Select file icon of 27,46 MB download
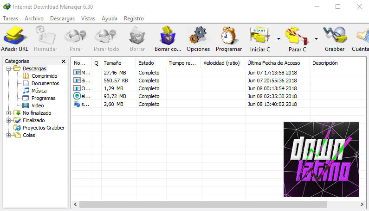Viewport: 369px width, 211px height. tap(77, 73)
